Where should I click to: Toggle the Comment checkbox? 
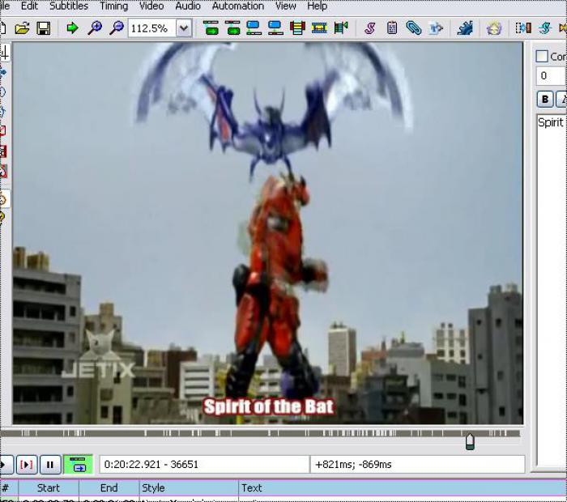(x=542, y=56)
